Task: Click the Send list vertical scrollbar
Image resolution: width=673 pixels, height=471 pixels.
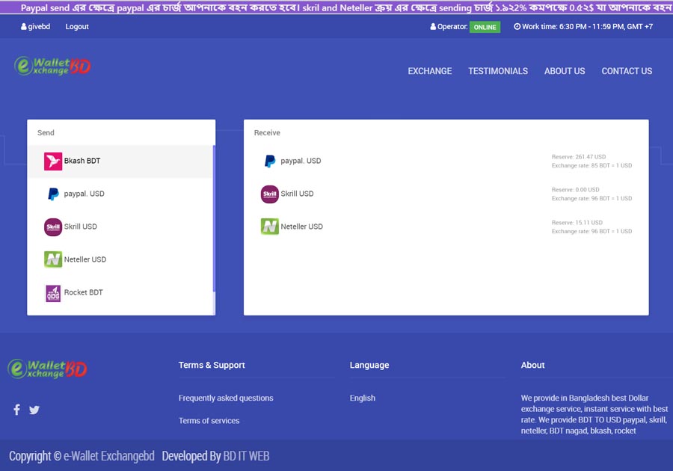Action: click(215, 218)
